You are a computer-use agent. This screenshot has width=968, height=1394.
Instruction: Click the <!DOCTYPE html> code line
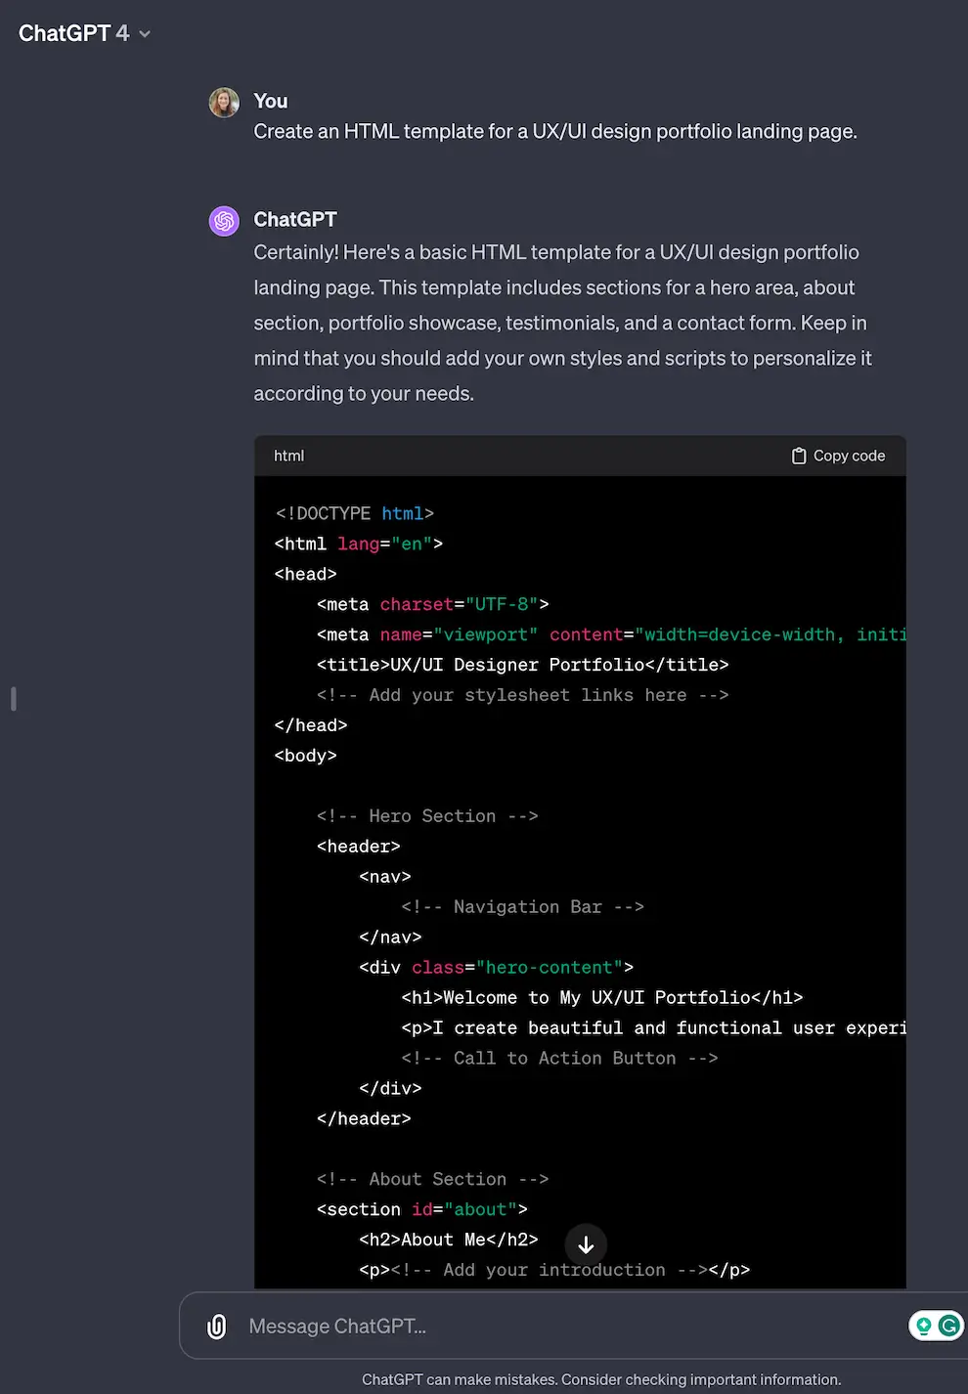(x=354, y=513)
